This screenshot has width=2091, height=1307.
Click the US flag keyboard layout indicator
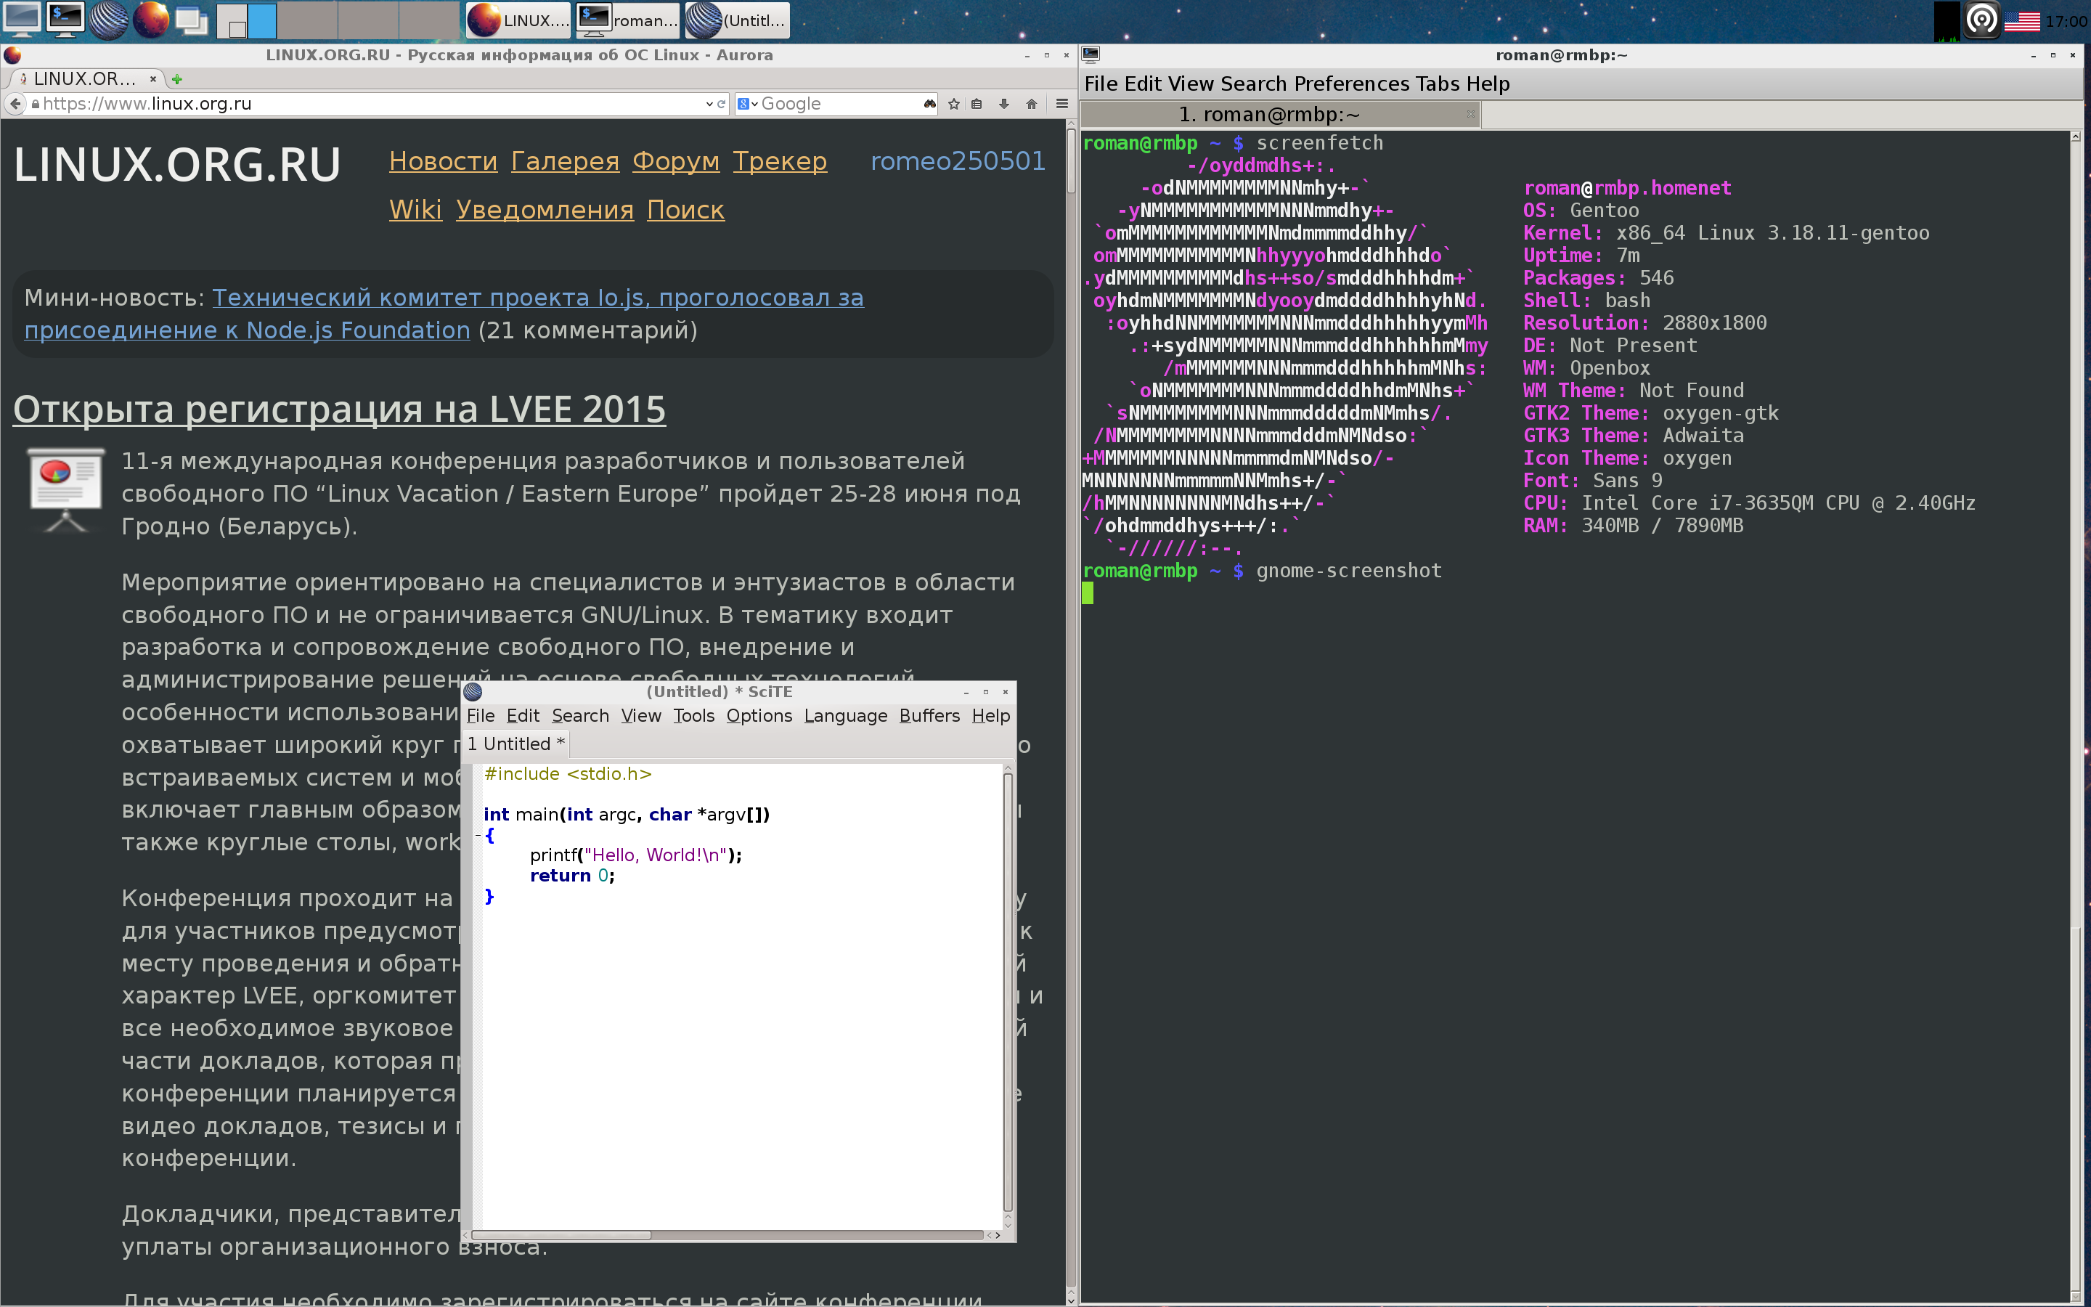(2022, 21)
